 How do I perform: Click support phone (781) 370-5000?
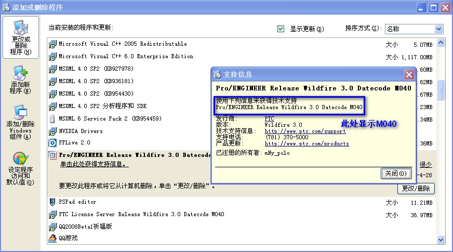click(287, 137)
